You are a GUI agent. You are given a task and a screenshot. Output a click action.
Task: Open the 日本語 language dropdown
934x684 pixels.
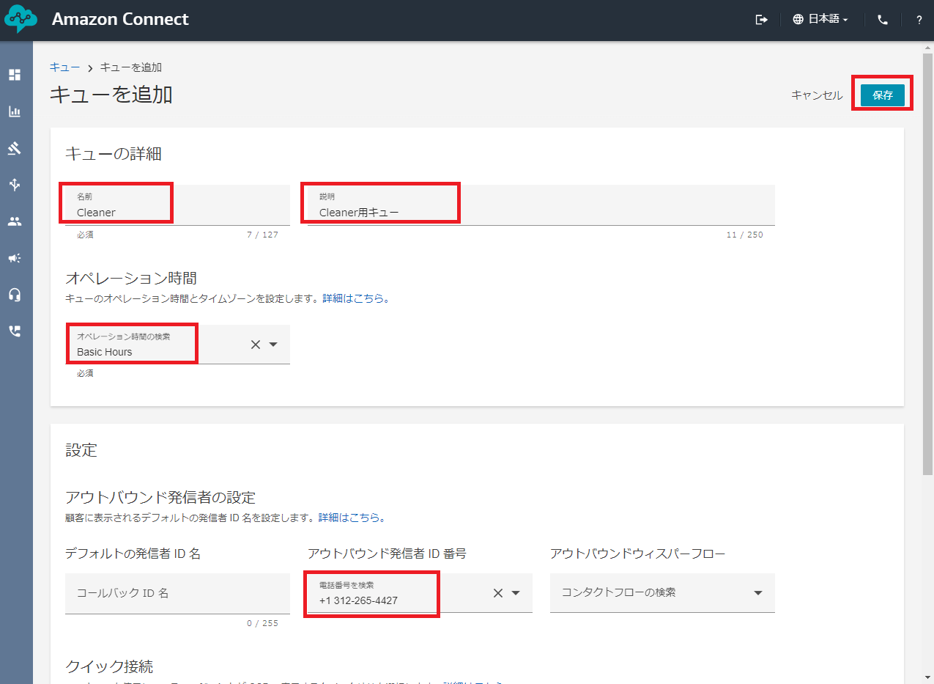[x=820, y=20]
